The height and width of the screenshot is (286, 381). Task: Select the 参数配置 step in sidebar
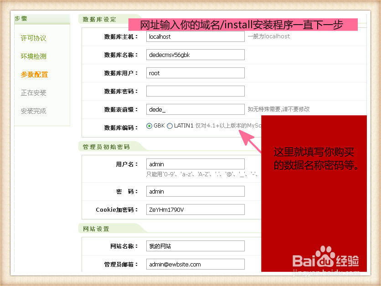(34, 75)
